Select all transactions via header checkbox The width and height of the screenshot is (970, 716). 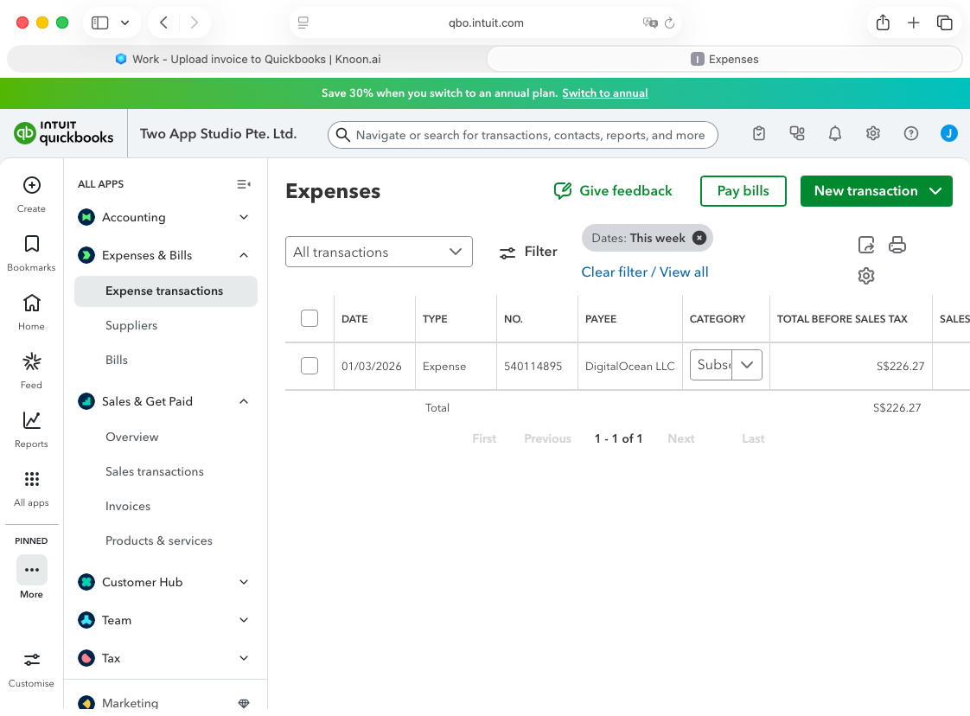coord(310,318)
